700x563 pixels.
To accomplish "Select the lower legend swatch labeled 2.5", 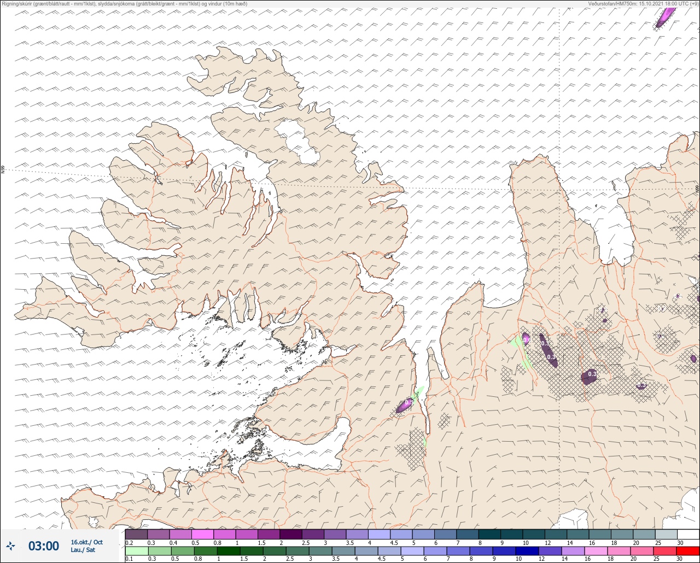I will 297,550.
